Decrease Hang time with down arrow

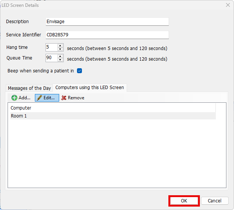click(x=60, y=49)
